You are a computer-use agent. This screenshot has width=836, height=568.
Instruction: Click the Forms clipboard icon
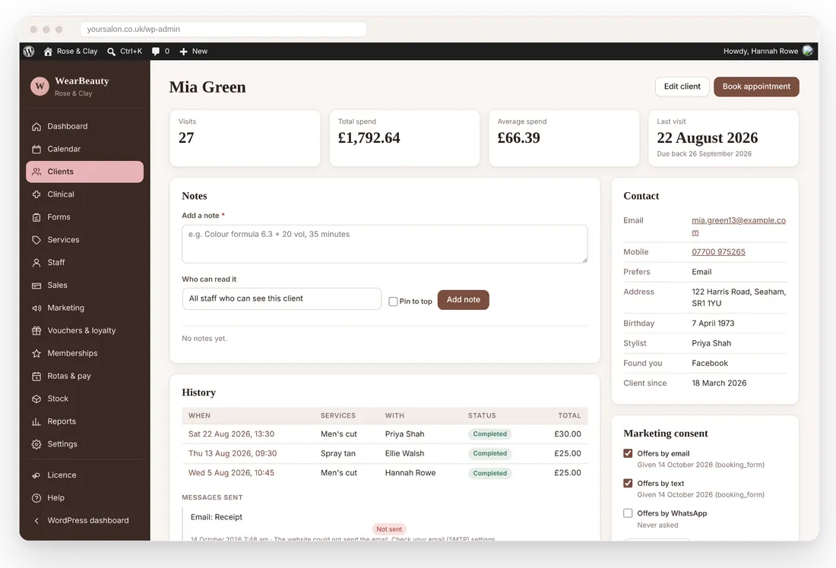36,217
